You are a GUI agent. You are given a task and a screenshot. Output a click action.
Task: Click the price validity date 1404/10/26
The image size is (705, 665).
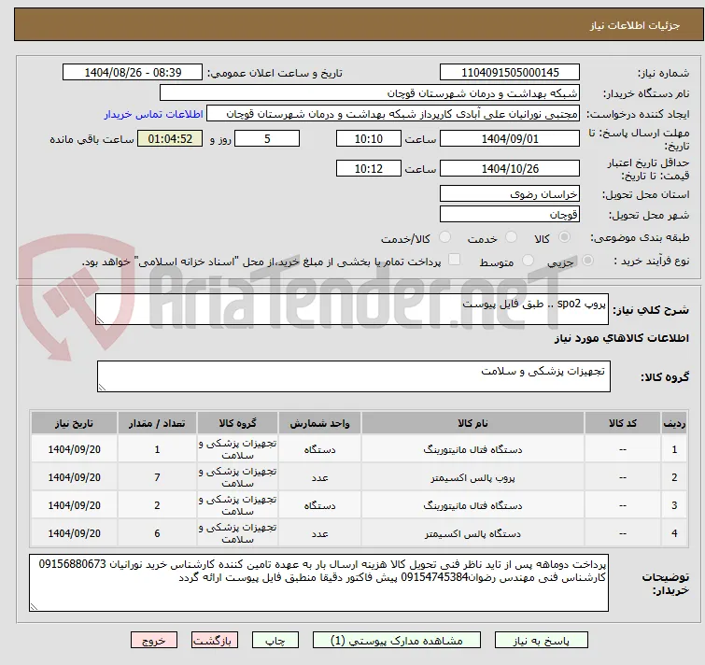coord(510,168)
